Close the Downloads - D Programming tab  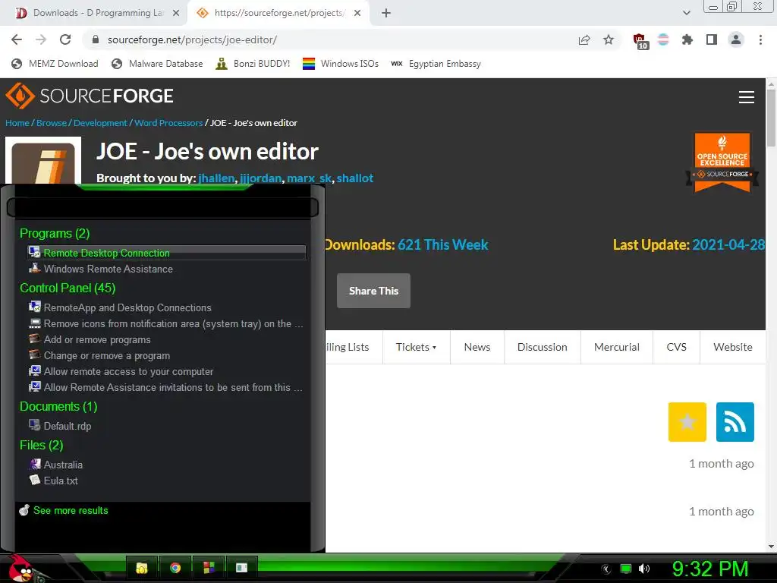[x=175, y=13]
